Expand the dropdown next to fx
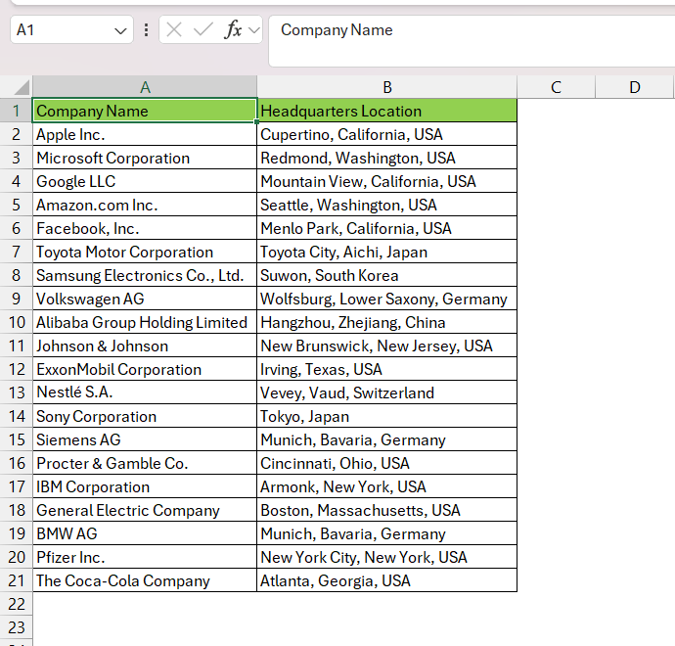 click(254, 30)
